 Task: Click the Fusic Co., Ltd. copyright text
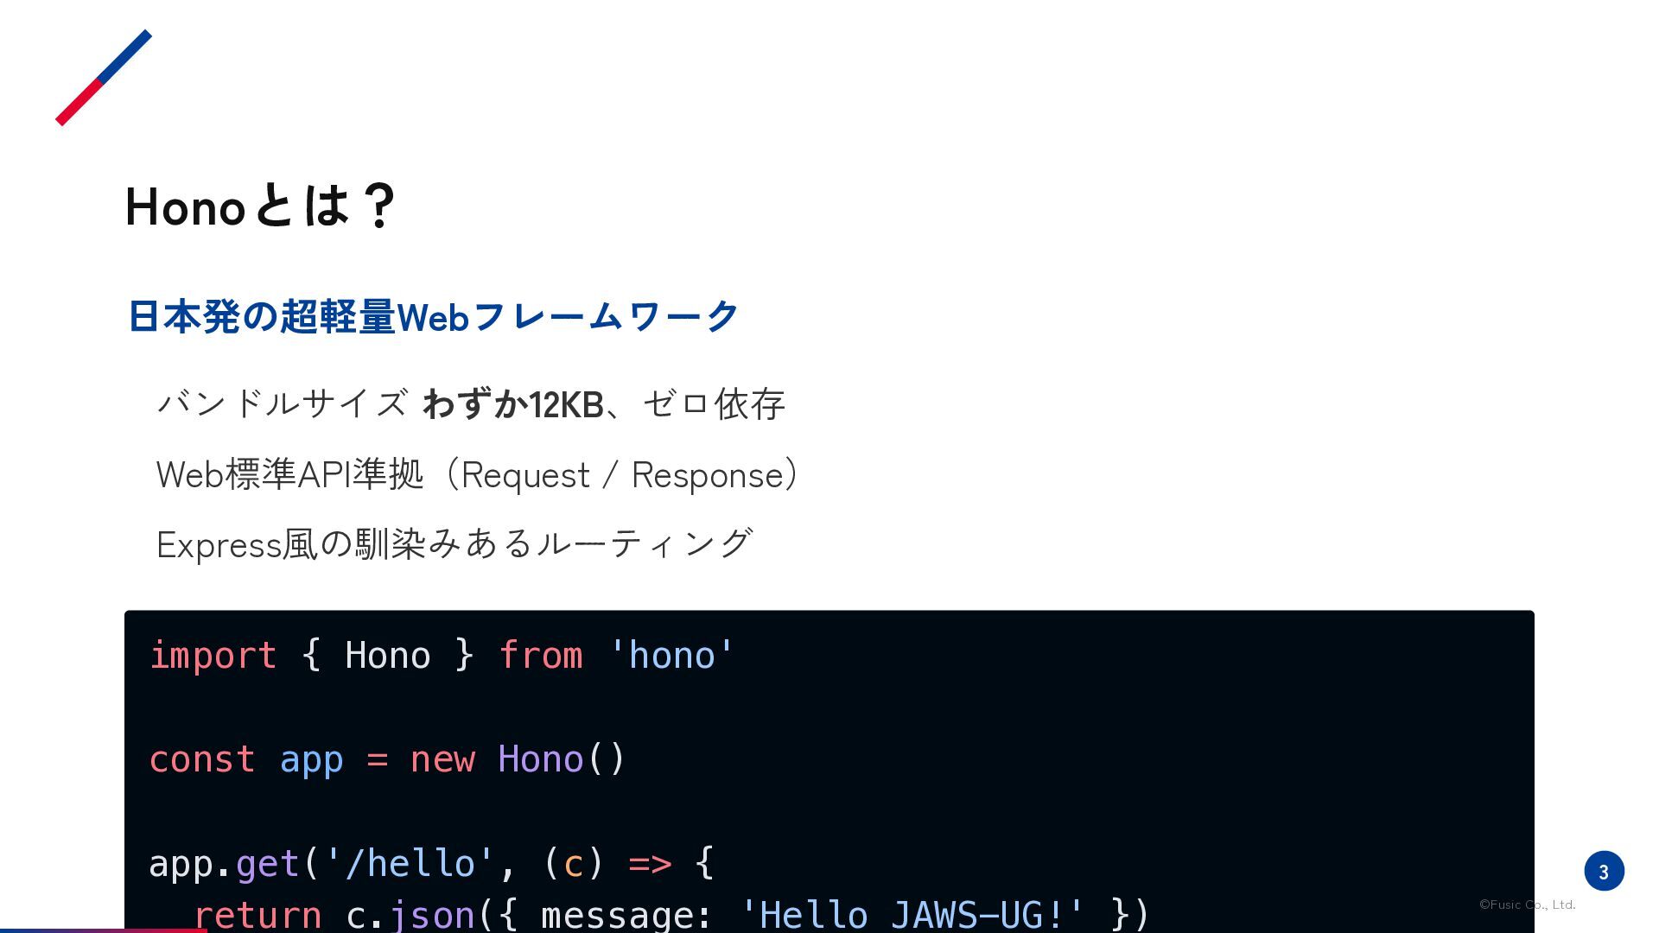point(1527,904)
